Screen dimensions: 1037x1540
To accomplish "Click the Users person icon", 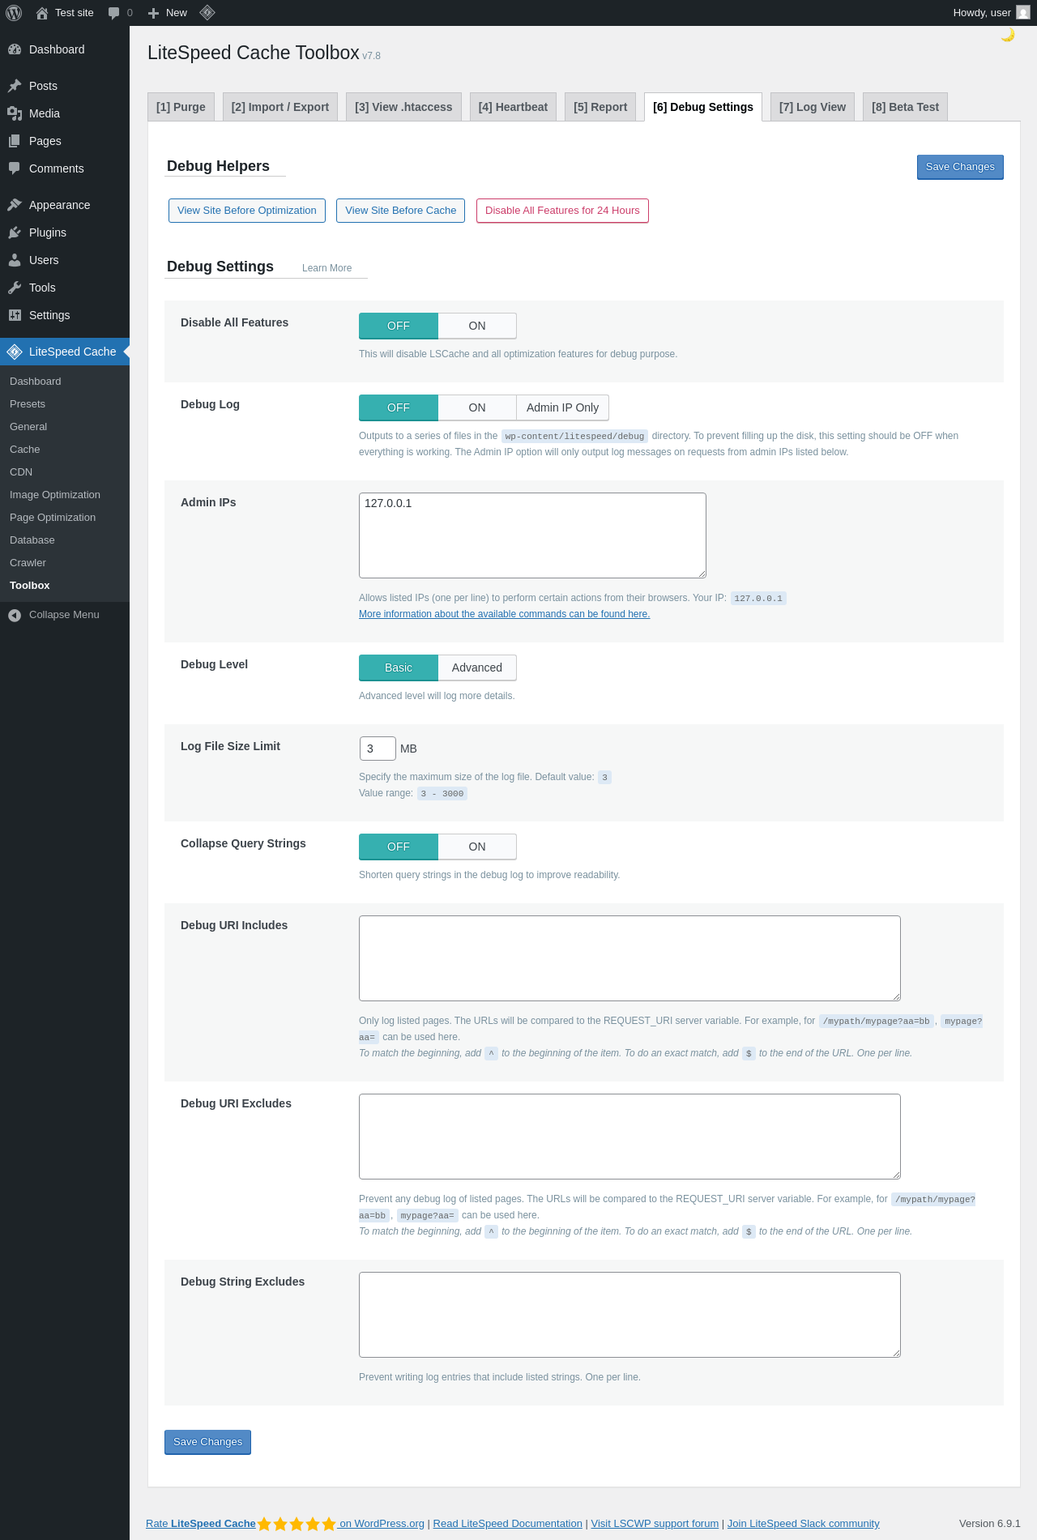I will (x=15, y=260).
